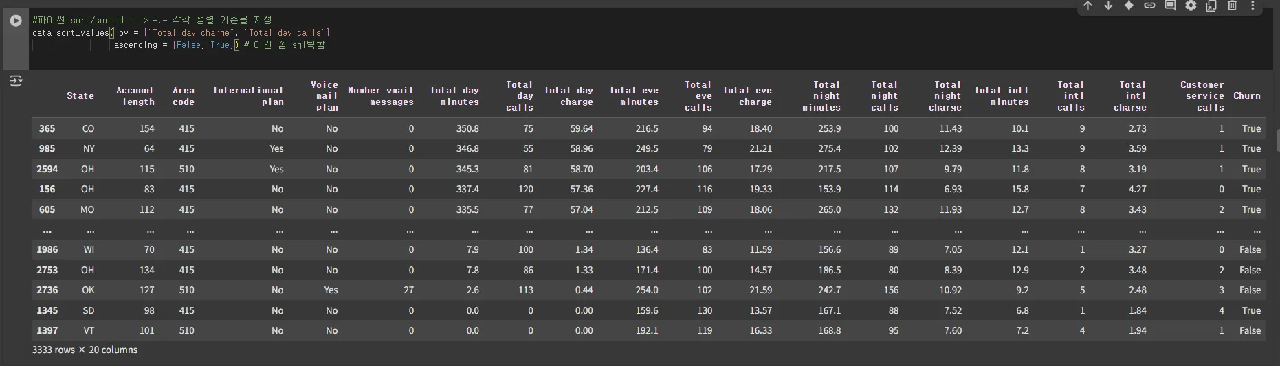Click state value "VT"
The width and height of the screenshot is (1280, 366).
[89, 330]
